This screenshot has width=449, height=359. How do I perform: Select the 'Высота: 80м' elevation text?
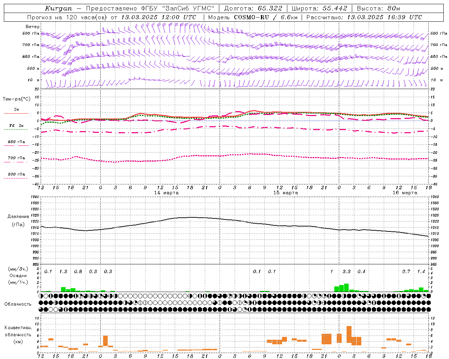(x=378, y=8)
